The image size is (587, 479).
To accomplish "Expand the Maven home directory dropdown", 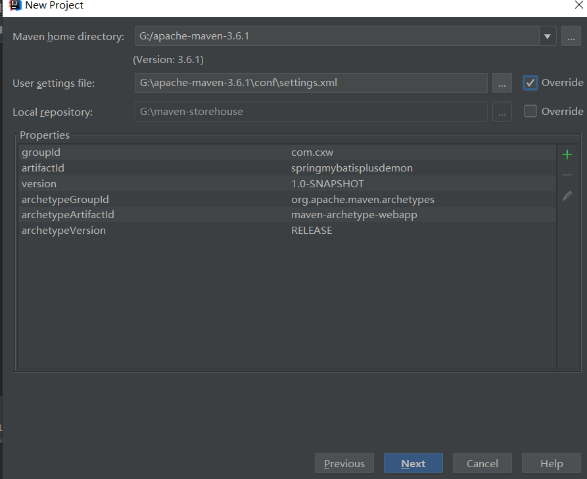I will coord(548,36).
